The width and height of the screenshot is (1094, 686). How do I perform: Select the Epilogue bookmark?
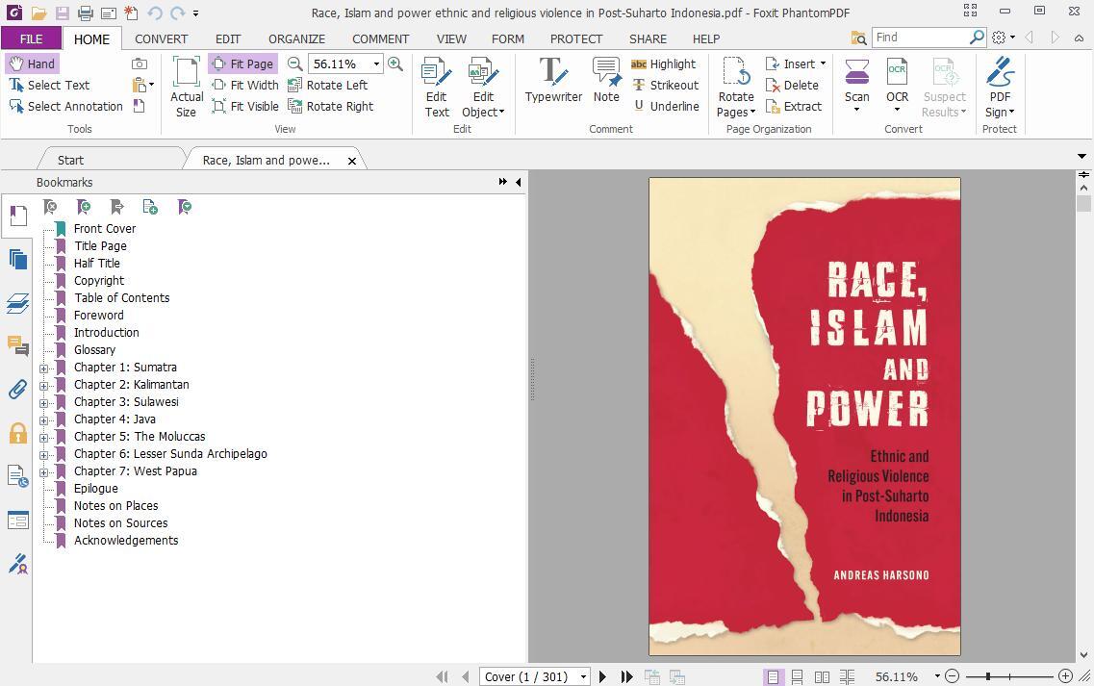[96, 489]
